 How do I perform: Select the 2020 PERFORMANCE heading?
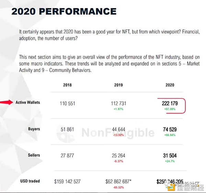coord(64,11)
